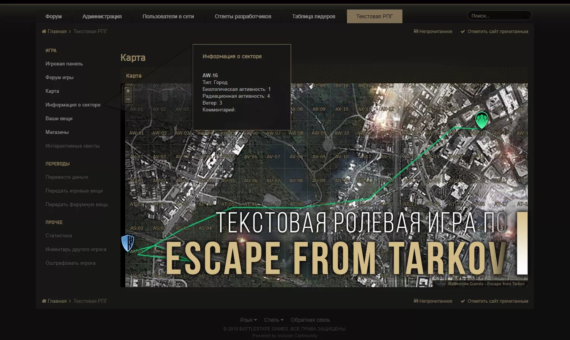The height and width of the screenshot is (340, 570).
Task: Open Передать игровые вещи in sidebar
Action: (74, 191)
